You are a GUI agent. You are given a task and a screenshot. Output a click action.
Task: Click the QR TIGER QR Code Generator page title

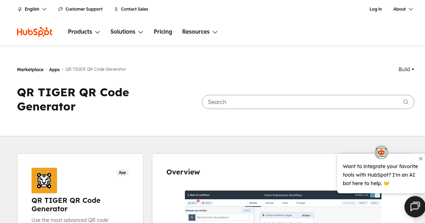tap(73, 99)
